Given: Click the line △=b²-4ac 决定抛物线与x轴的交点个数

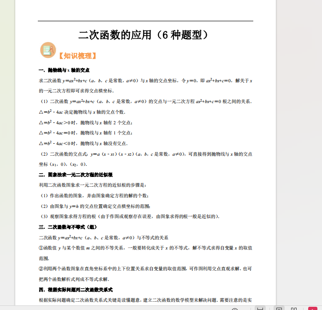Looking at the screenshot, I should click(82, 112).
